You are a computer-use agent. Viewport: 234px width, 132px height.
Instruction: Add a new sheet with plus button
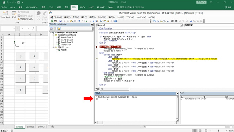53,127
